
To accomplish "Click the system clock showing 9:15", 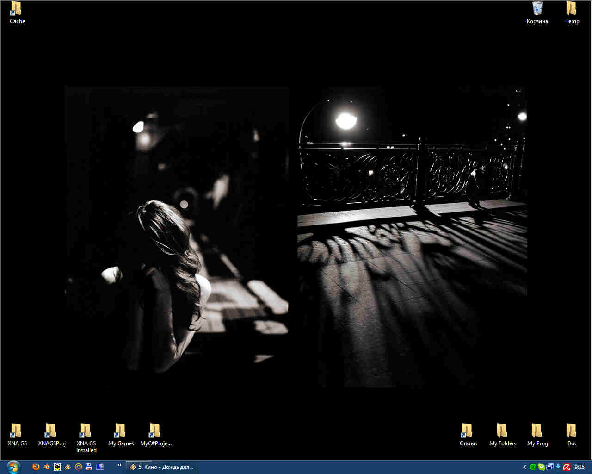I will tap(580, 467).
